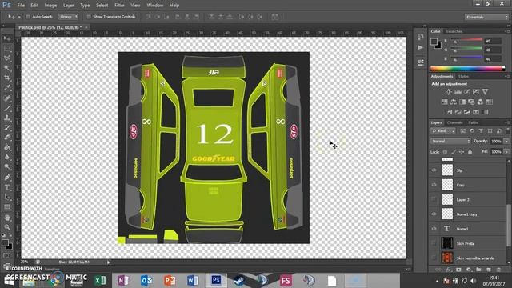Select the Crop tool
The height and width of the screenshot is (288, 512).
point(7,78)
